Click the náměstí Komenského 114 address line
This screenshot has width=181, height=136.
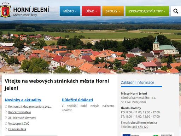point(138,98)
